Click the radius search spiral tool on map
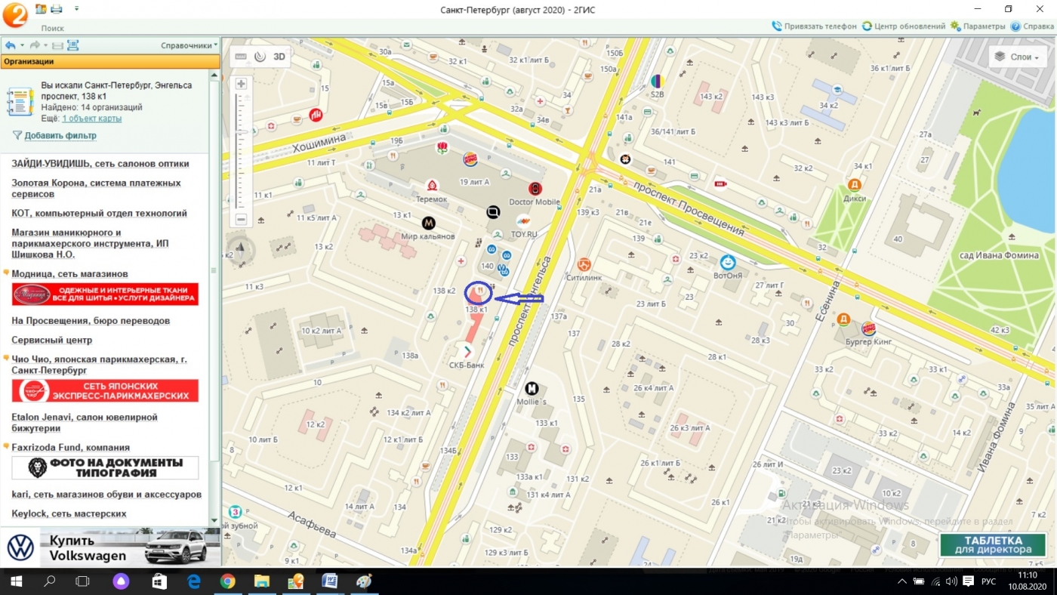The width and height of the screenshot is (1057, 595). pyautogui.click(x=260, y=57)
